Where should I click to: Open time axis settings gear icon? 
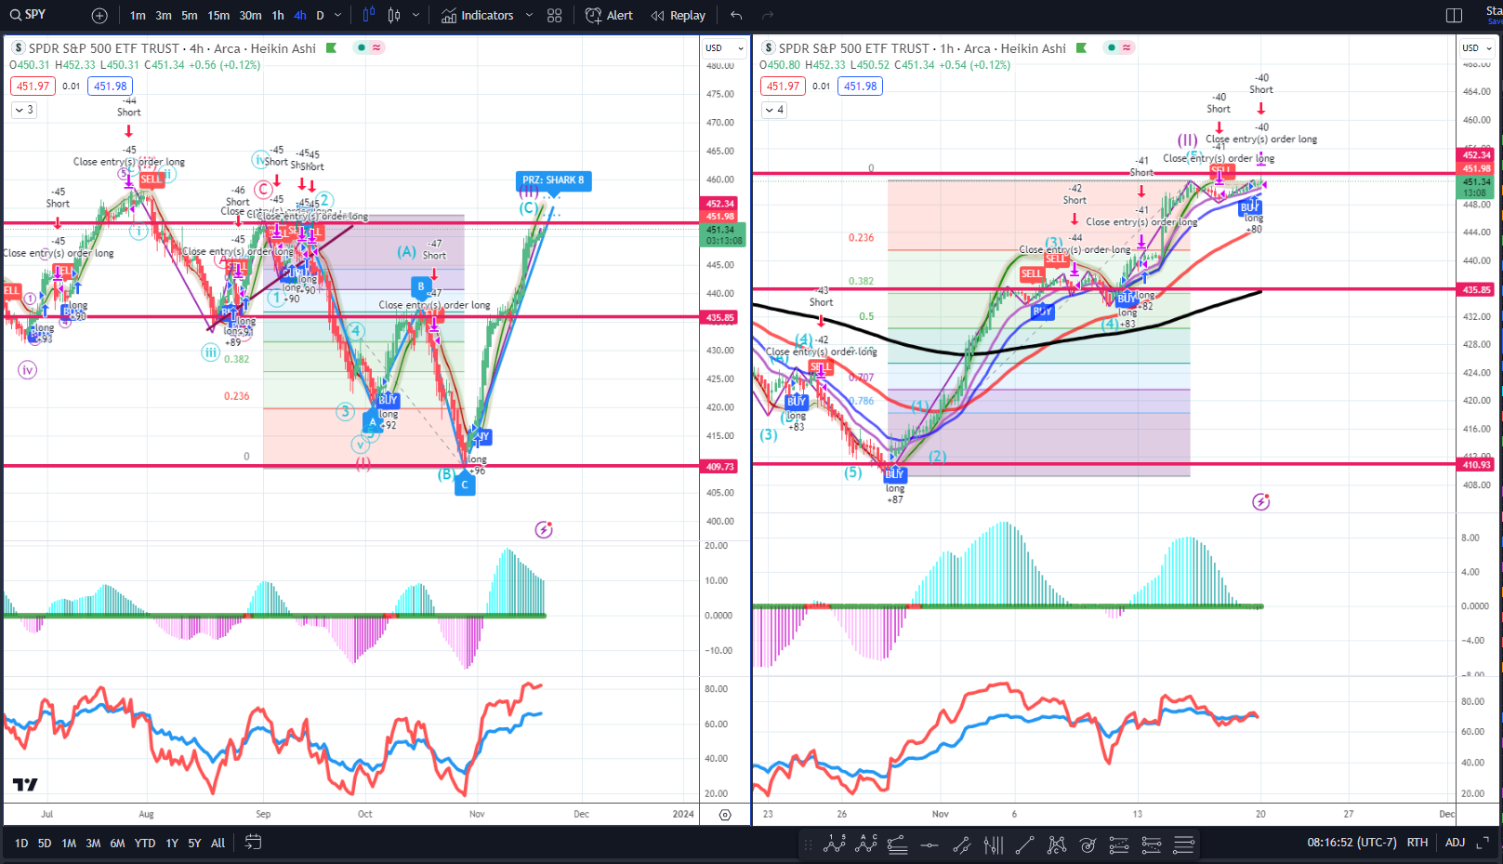click(725, 815)
